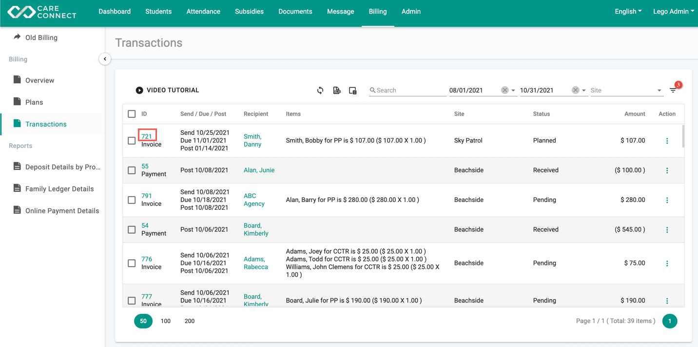The image size is (698, 347).
Task: Open action menu for payment 55
Action: [667, 170]
